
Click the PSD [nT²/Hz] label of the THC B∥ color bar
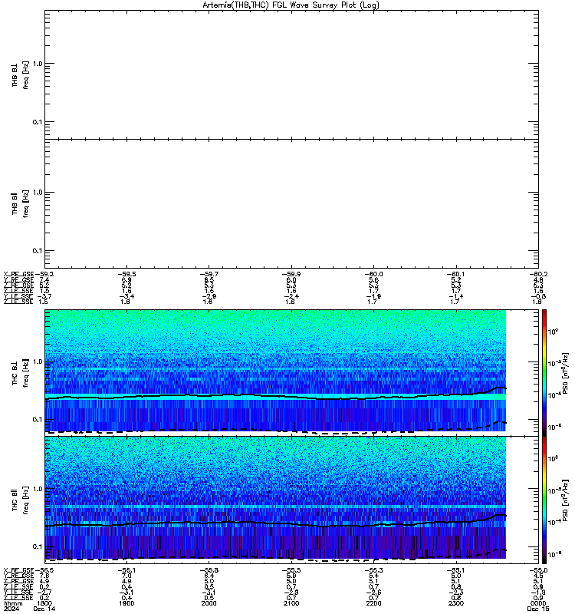[x=566, y=500]
